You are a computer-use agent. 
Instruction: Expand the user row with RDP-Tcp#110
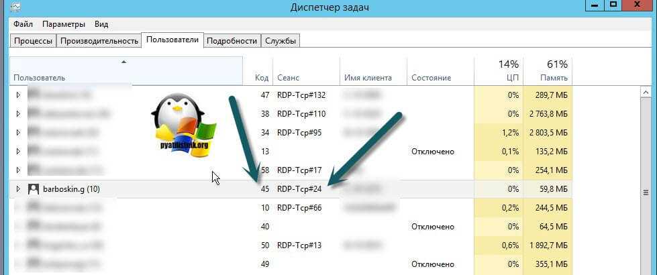click(18, 114)
